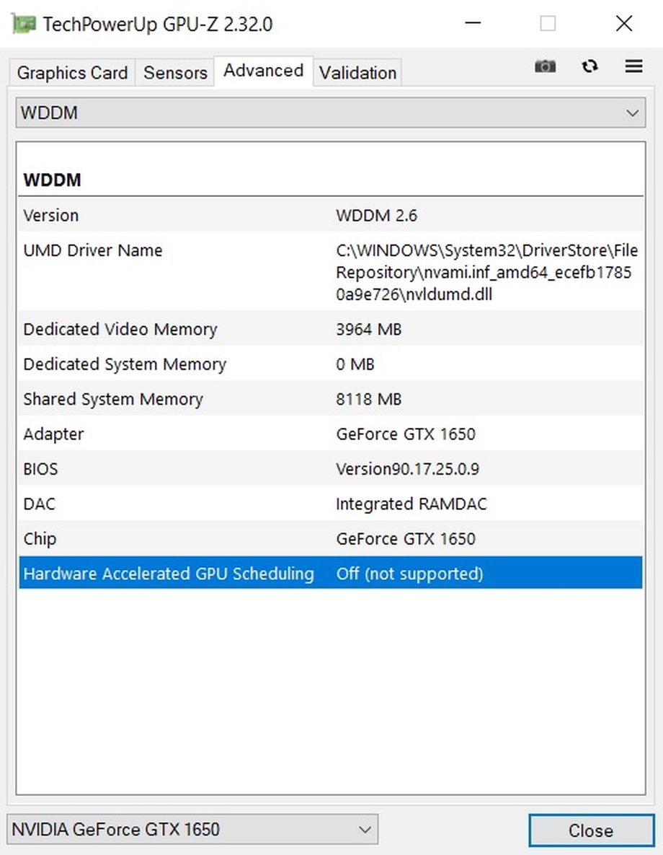Image resolution: width=663 pixels, height=855 pixels.
Task: Select the Dedicated Video Memory row
Action: point(331,329)
